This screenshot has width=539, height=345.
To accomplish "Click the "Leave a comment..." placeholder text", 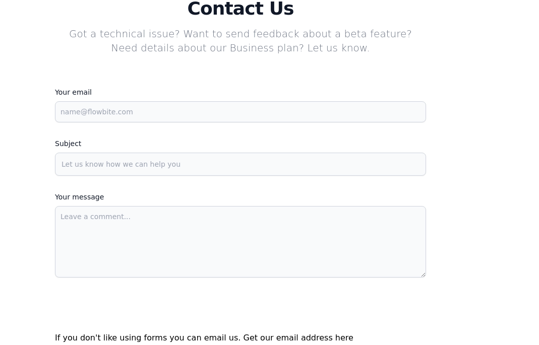I will (x=95, y=217).
